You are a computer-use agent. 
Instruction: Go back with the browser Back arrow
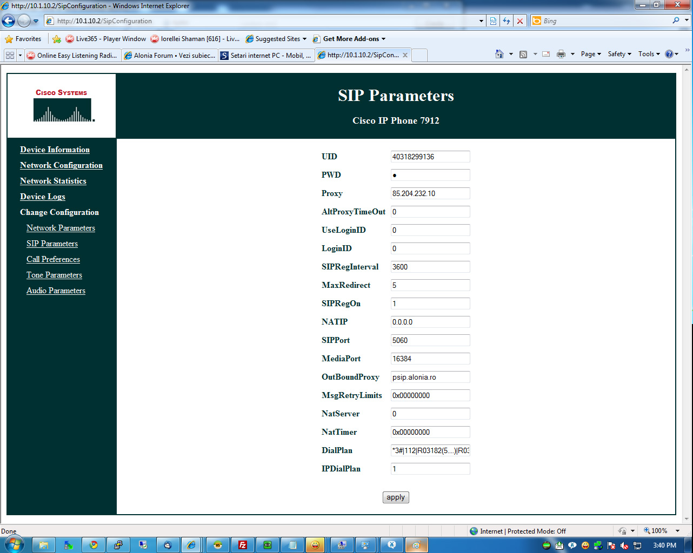9,21
